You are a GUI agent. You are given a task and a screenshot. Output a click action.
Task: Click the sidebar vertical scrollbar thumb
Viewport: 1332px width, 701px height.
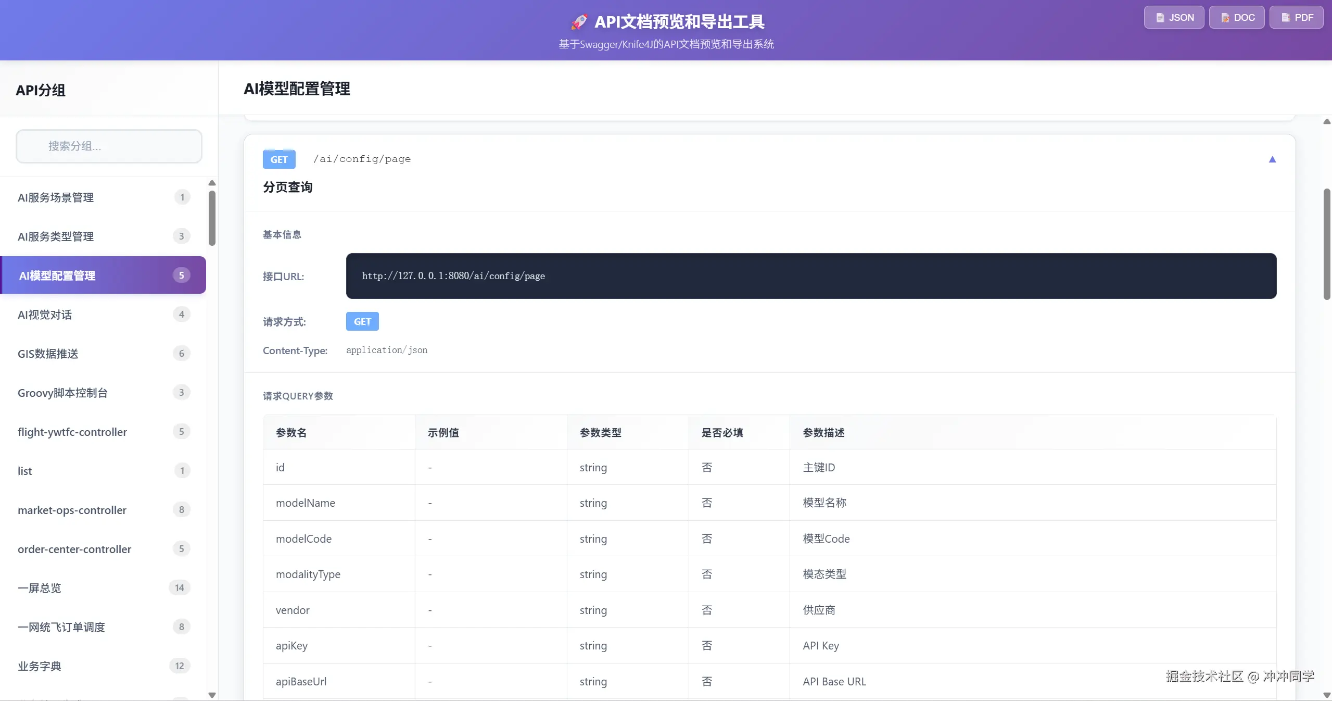[212, 218]
